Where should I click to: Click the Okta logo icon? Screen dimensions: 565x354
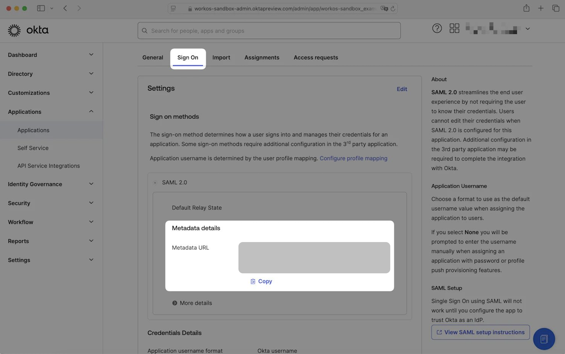[x=14, y=30]
